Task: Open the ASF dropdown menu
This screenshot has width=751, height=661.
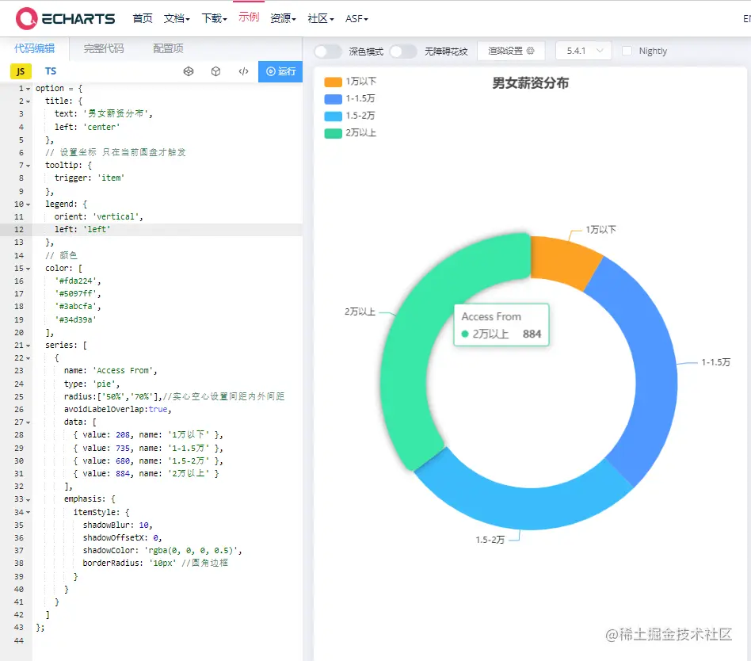Action: click(x=356, y=19)
